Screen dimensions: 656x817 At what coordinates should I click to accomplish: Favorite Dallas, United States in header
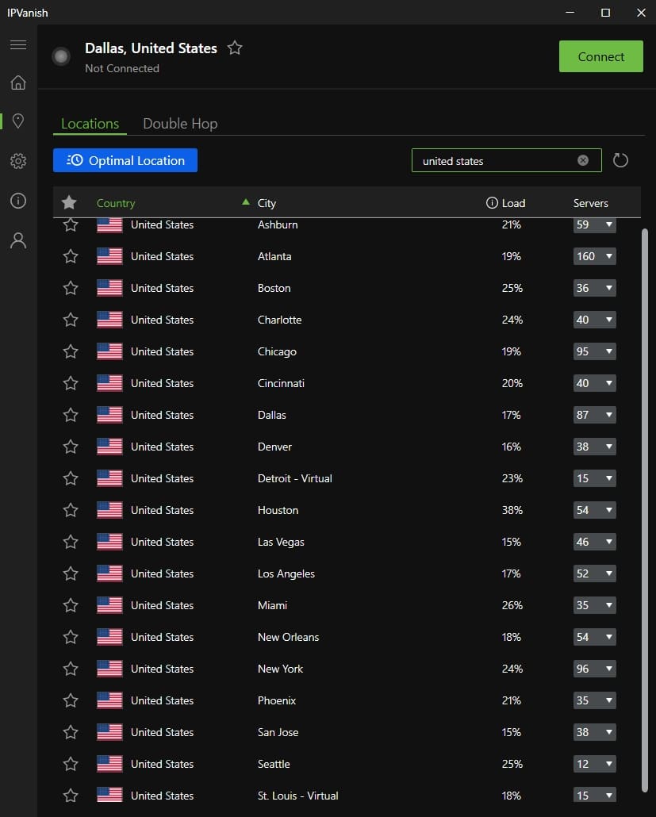(x=235, y=48)
